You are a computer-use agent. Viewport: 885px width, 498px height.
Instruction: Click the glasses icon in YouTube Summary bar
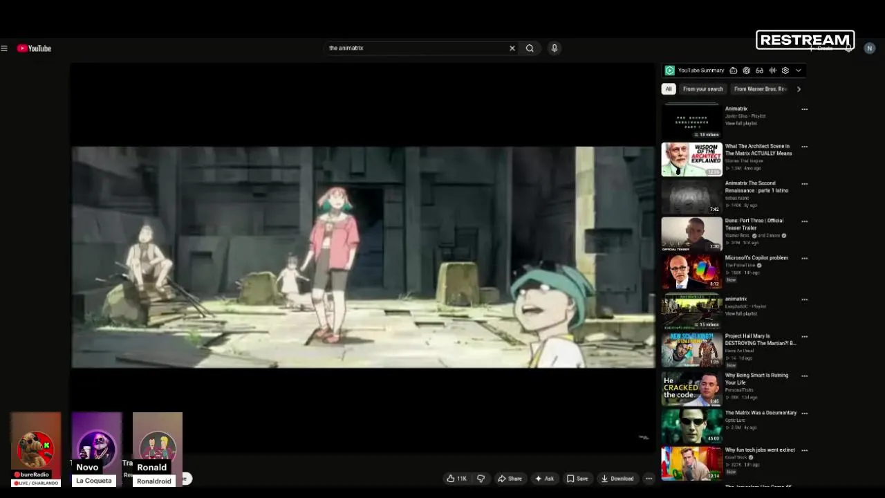point(759,71)
